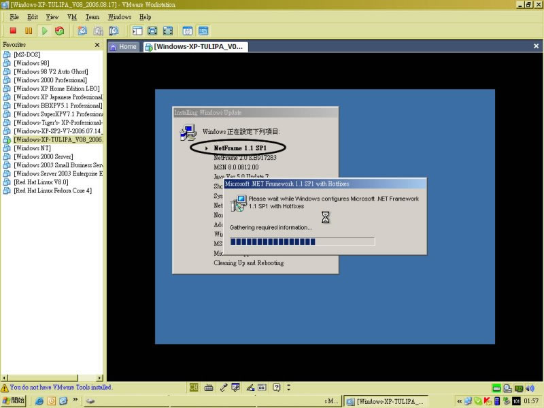The height and width of the screenshot is (408, 544).
Task: Open the Windows menu
Action: (x=120, y=17)
